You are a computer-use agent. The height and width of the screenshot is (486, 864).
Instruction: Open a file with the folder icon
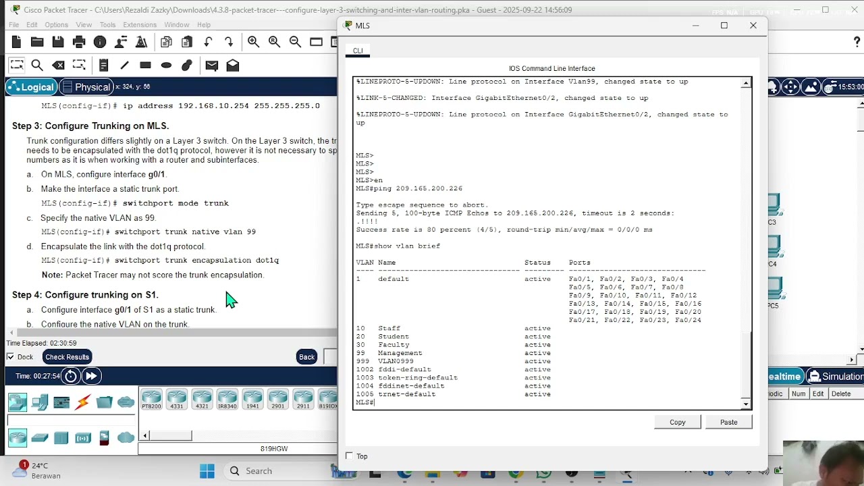click(37, 42)
